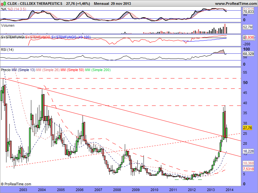Select the Mensual timeframe label
Viewport: 258px width, 193px height.
(x=101, y=4)
